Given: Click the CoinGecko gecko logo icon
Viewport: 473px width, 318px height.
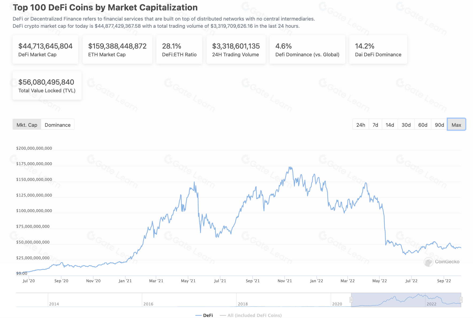Looking at the screenshot, I should [428, 262].
